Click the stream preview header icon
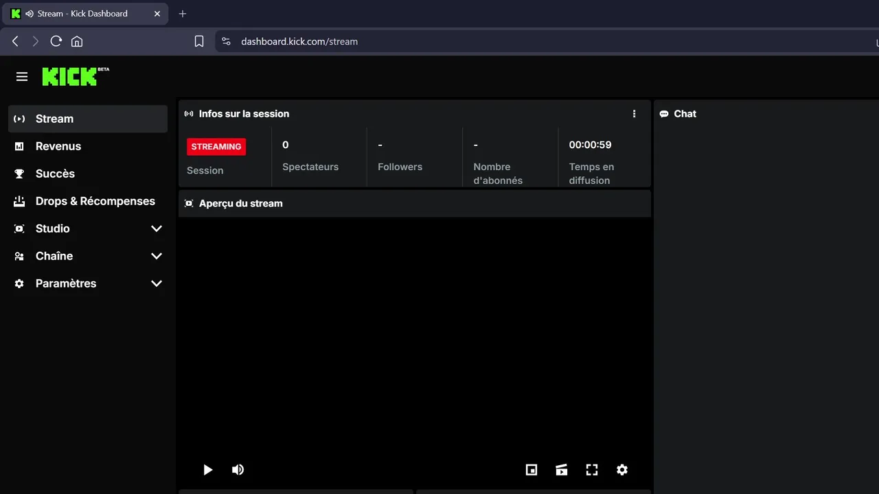 [189, 204]
